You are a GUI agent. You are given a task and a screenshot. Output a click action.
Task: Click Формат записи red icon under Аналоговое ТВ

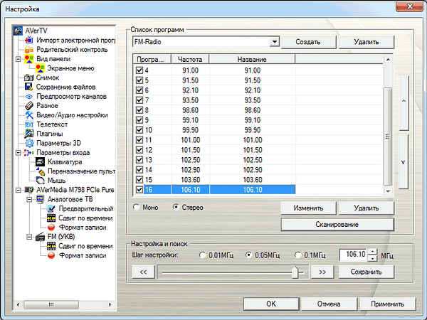click(x=51, y=228)
